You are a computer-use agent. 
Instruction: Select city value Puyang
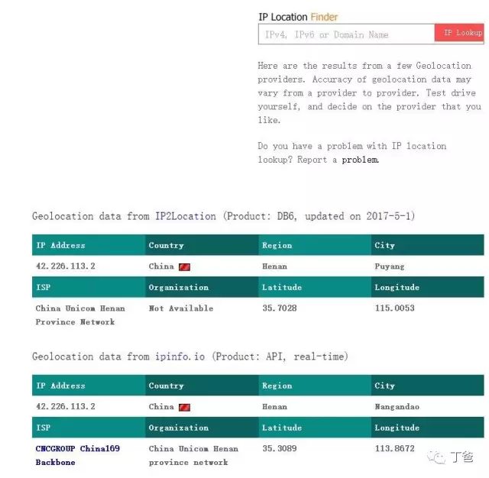coord(389,266)
